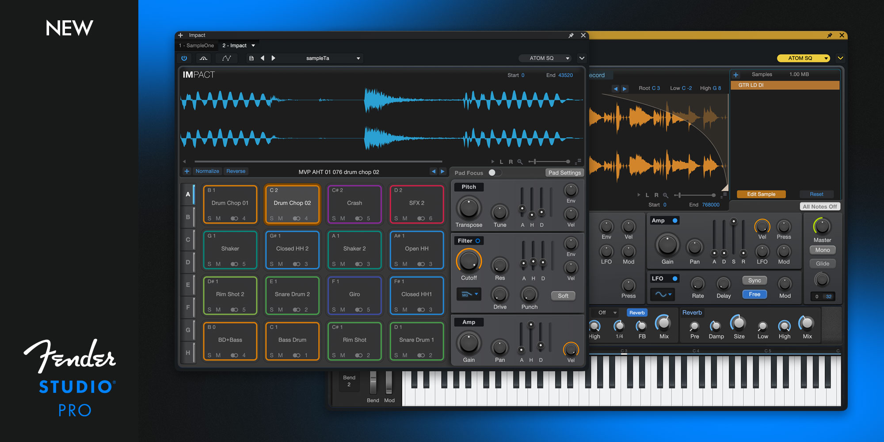Image resolution: width=884 pixels, height=442 pixels.
Task: Click the Impact power bypass icon
Action: click(184, 58)
